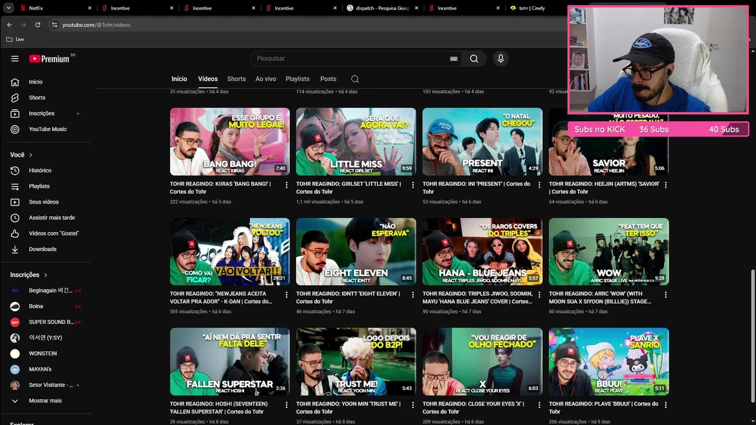Select the channel Vídeos tab
This screenshot has height=425, width=756.
pyautogui.click(x=208, y=79)
